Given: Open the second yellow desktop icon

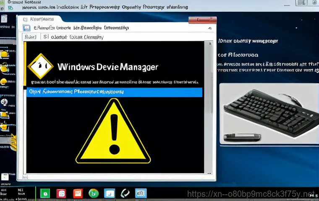Looking at the screenshot, I should [4, 68].
